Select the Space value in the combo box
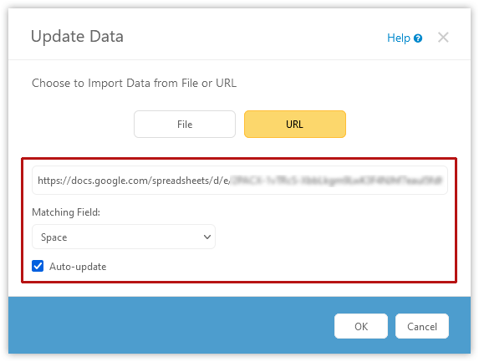Viewport: 479px width, 362px height. [54, 237]
